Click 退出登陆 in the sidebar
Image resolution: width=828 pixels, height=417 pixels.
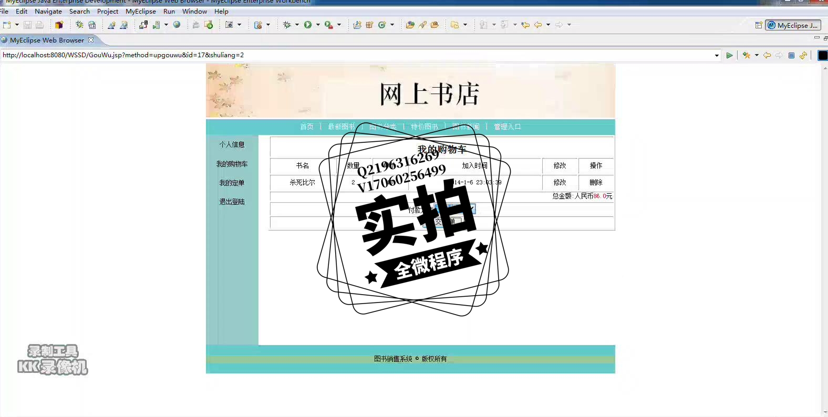pos(232,202)
